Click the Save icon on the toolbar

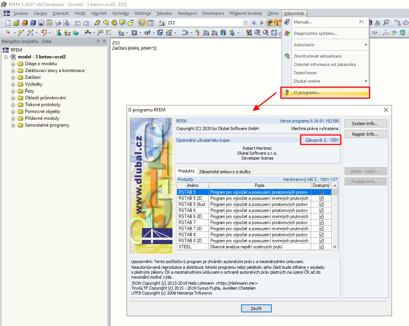point(41,23)
